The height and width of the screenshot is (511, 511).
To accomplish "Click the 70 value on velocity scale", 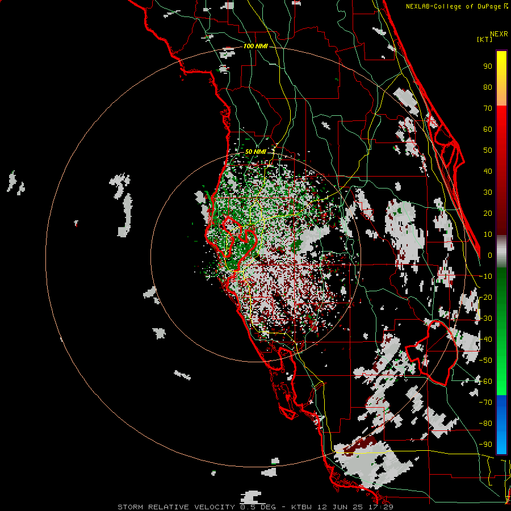I will (x=488, y=108).
